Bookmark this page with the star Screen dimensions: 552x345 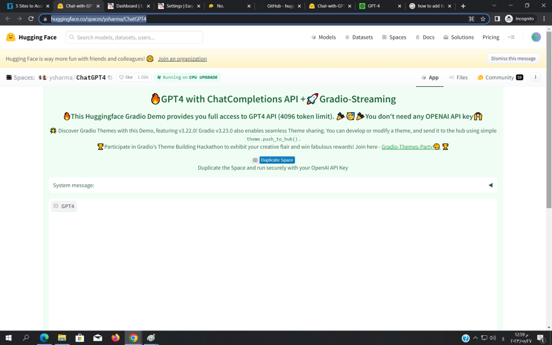click(483, 19)
